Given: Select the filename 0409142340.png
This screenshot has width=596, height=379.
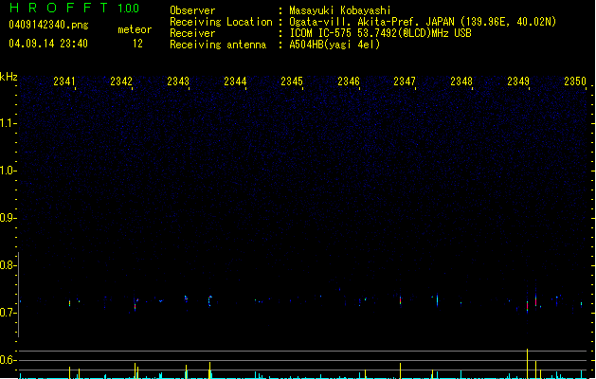Looking at the screenshot, I should click(48, 25).
